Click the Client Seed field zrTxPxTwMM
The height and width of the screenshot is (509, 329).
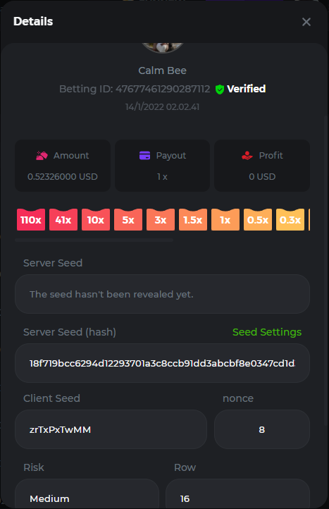click(x=111, y=429)
